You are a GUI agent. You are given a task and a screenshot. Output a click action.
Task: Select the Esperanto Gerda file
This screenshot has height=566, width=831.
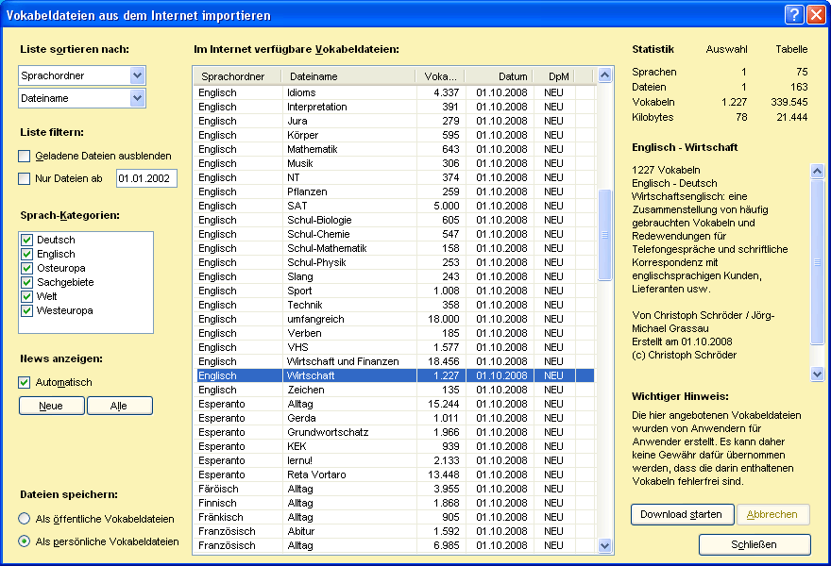[x=396, y=418]
